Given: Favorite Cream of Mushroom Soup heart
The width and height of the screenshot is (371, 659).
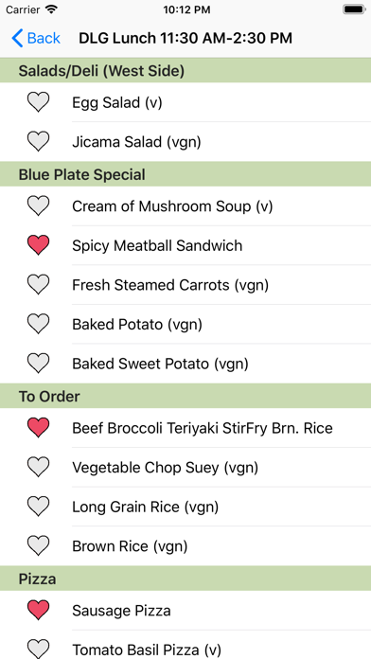Looking at the screenshot, I should click(38, 206).
